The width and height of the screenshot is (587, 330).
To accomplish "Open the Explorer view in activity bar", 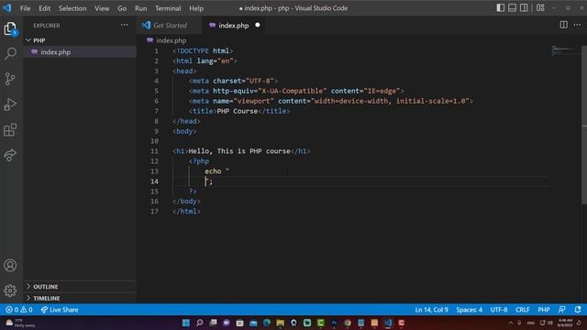I will point(10,28).
